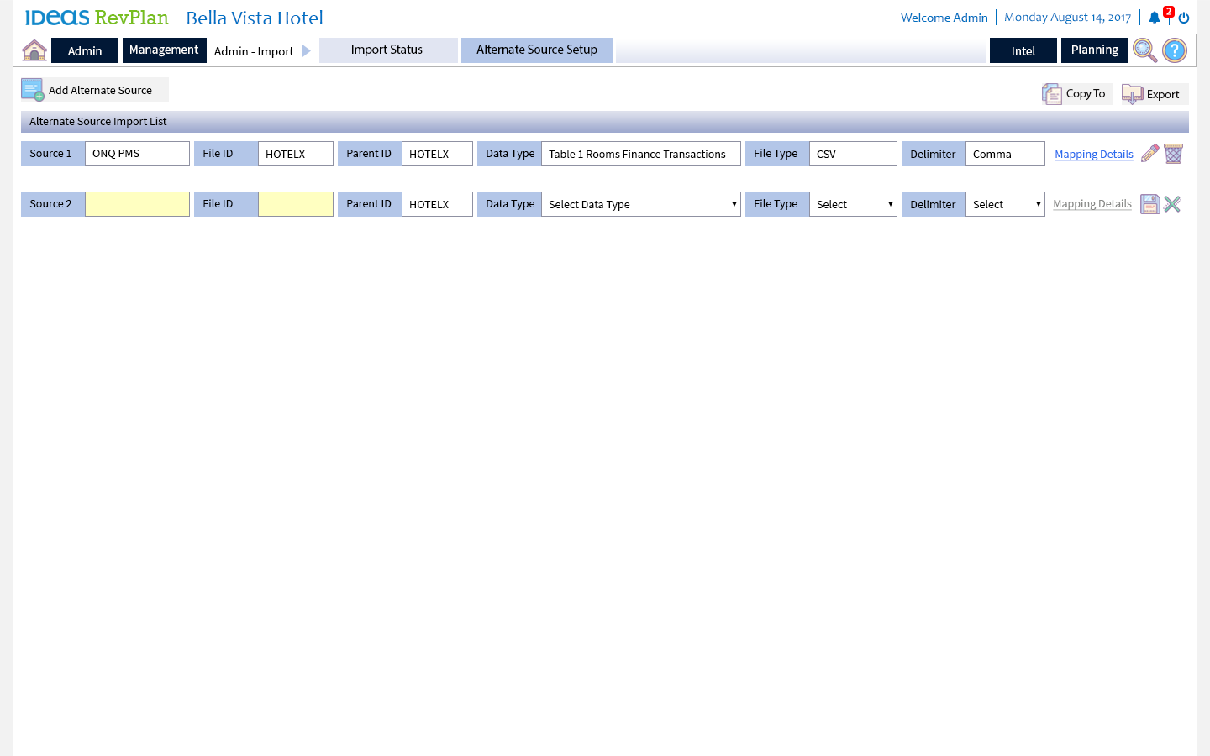1210x756 pixels.
Task: Open the Source 2 Delimiter dropdown
Action: 1005,204
